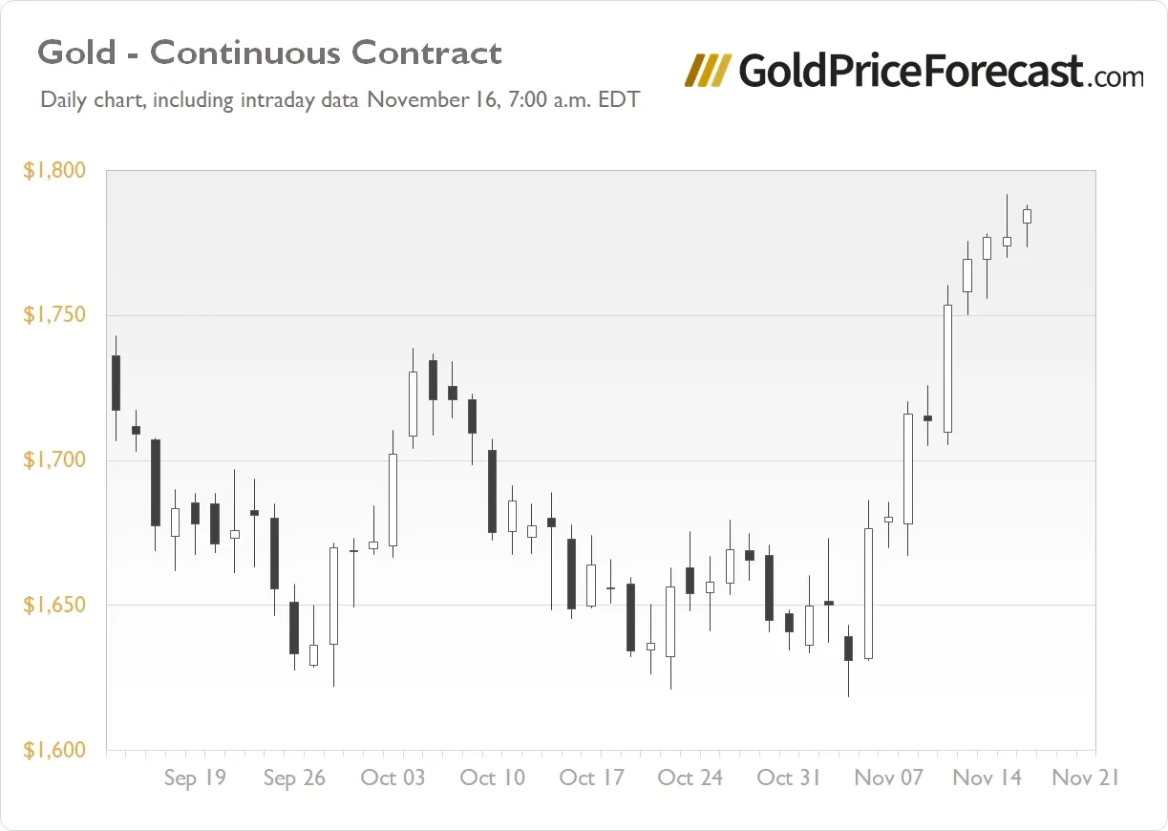
Task: Click the $1,750 price axis label
Action: point(54,315)
